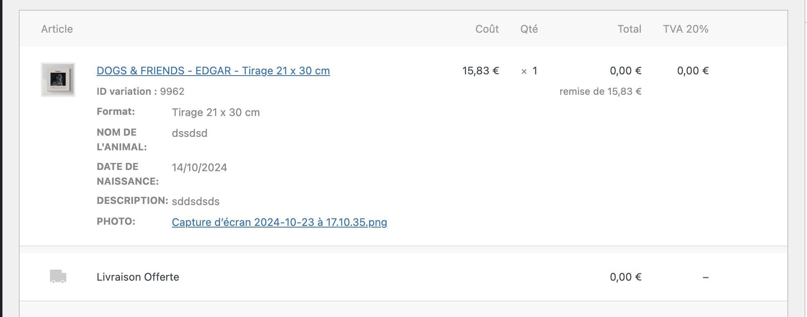The image size is (807, 317).
Task: Click the TVA 20% column header
Action: [x=686, y=29]
